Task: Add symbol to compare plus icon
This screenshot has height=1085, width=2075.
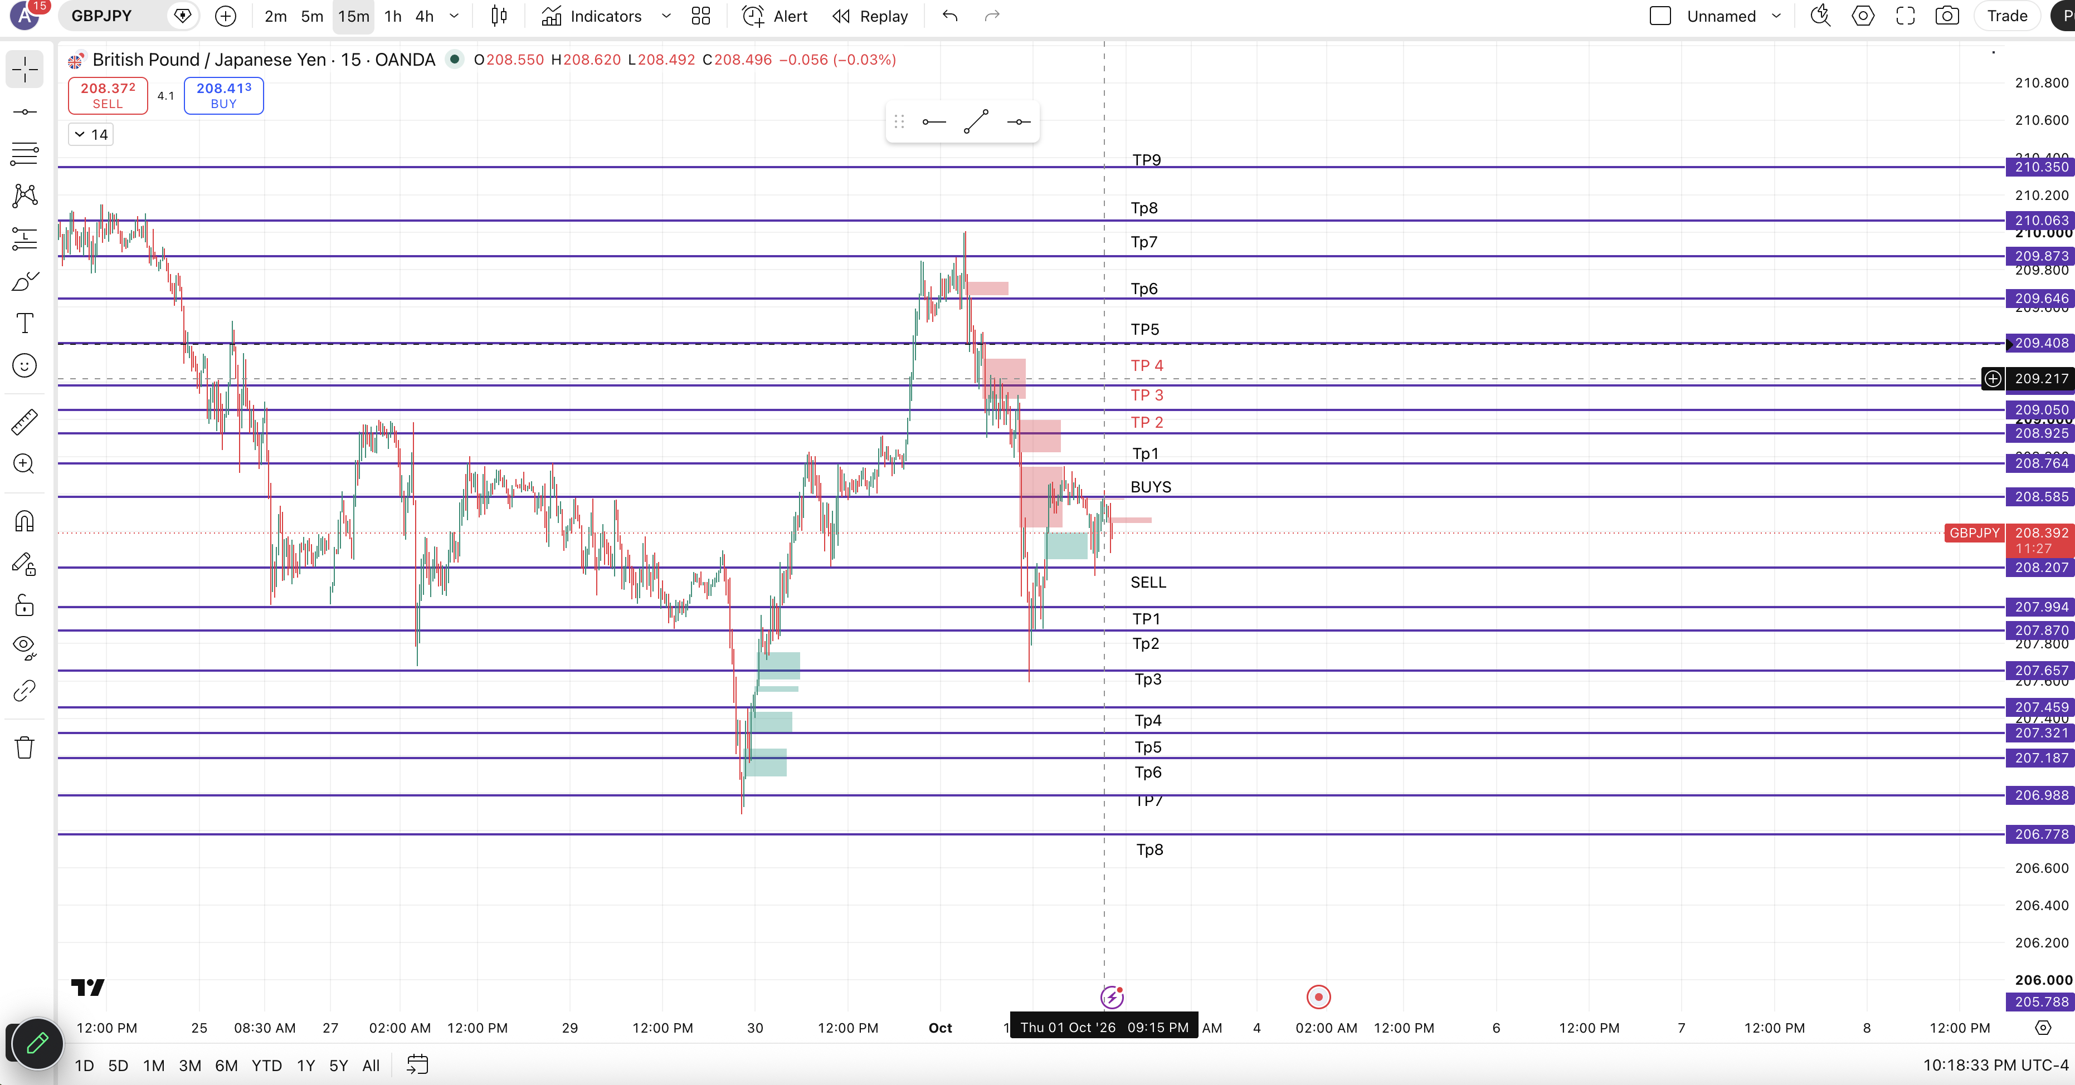Action: tap(226, 16)
